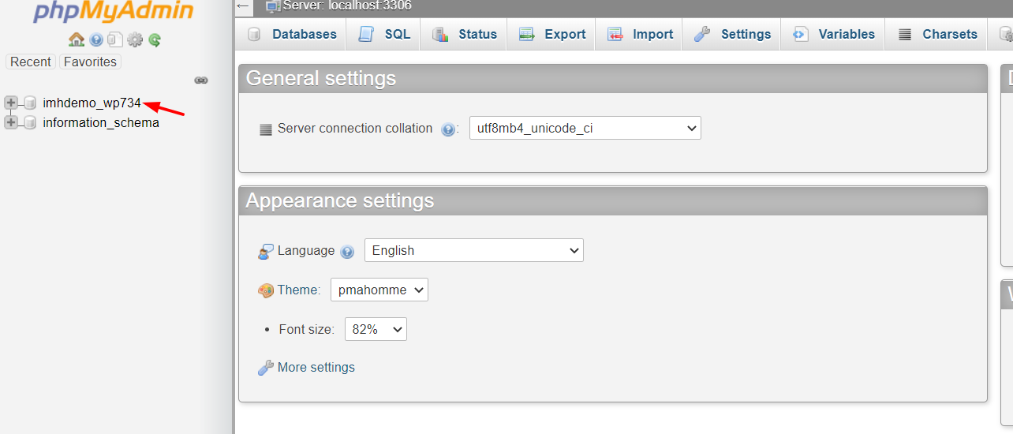
Task: Click the Language flag-person icon
Action: pos(266,252)
